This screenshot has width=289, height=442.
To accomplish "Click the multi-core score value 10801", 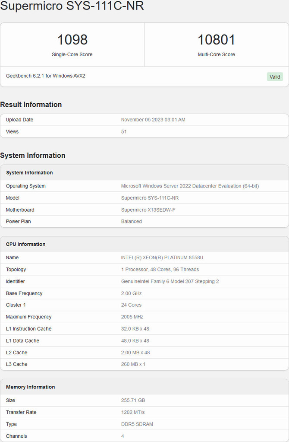I will [x=216, y=39].
